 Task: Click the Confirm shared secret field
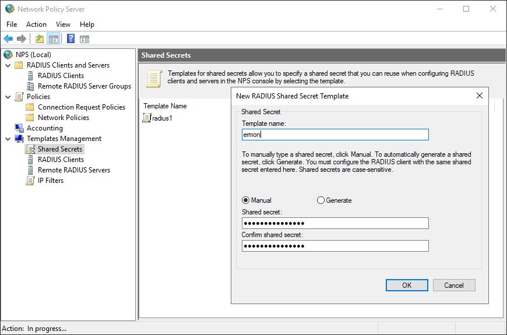click(x=335, y=246)
